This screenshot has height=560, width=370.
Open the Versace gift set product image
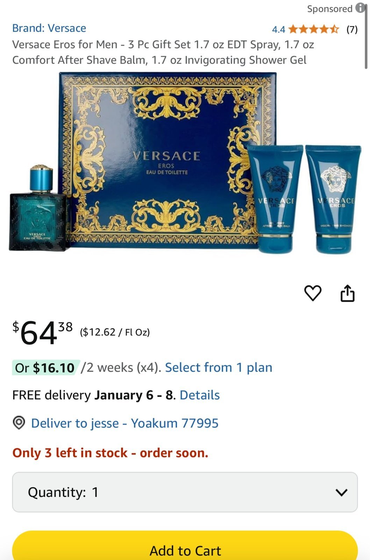[185, 163]
